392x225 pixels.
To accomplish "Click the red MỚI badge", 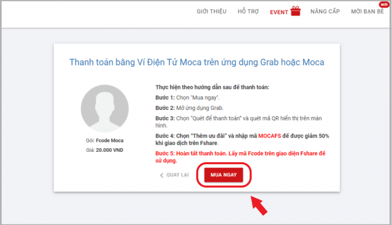I will [x=384, y=5].
